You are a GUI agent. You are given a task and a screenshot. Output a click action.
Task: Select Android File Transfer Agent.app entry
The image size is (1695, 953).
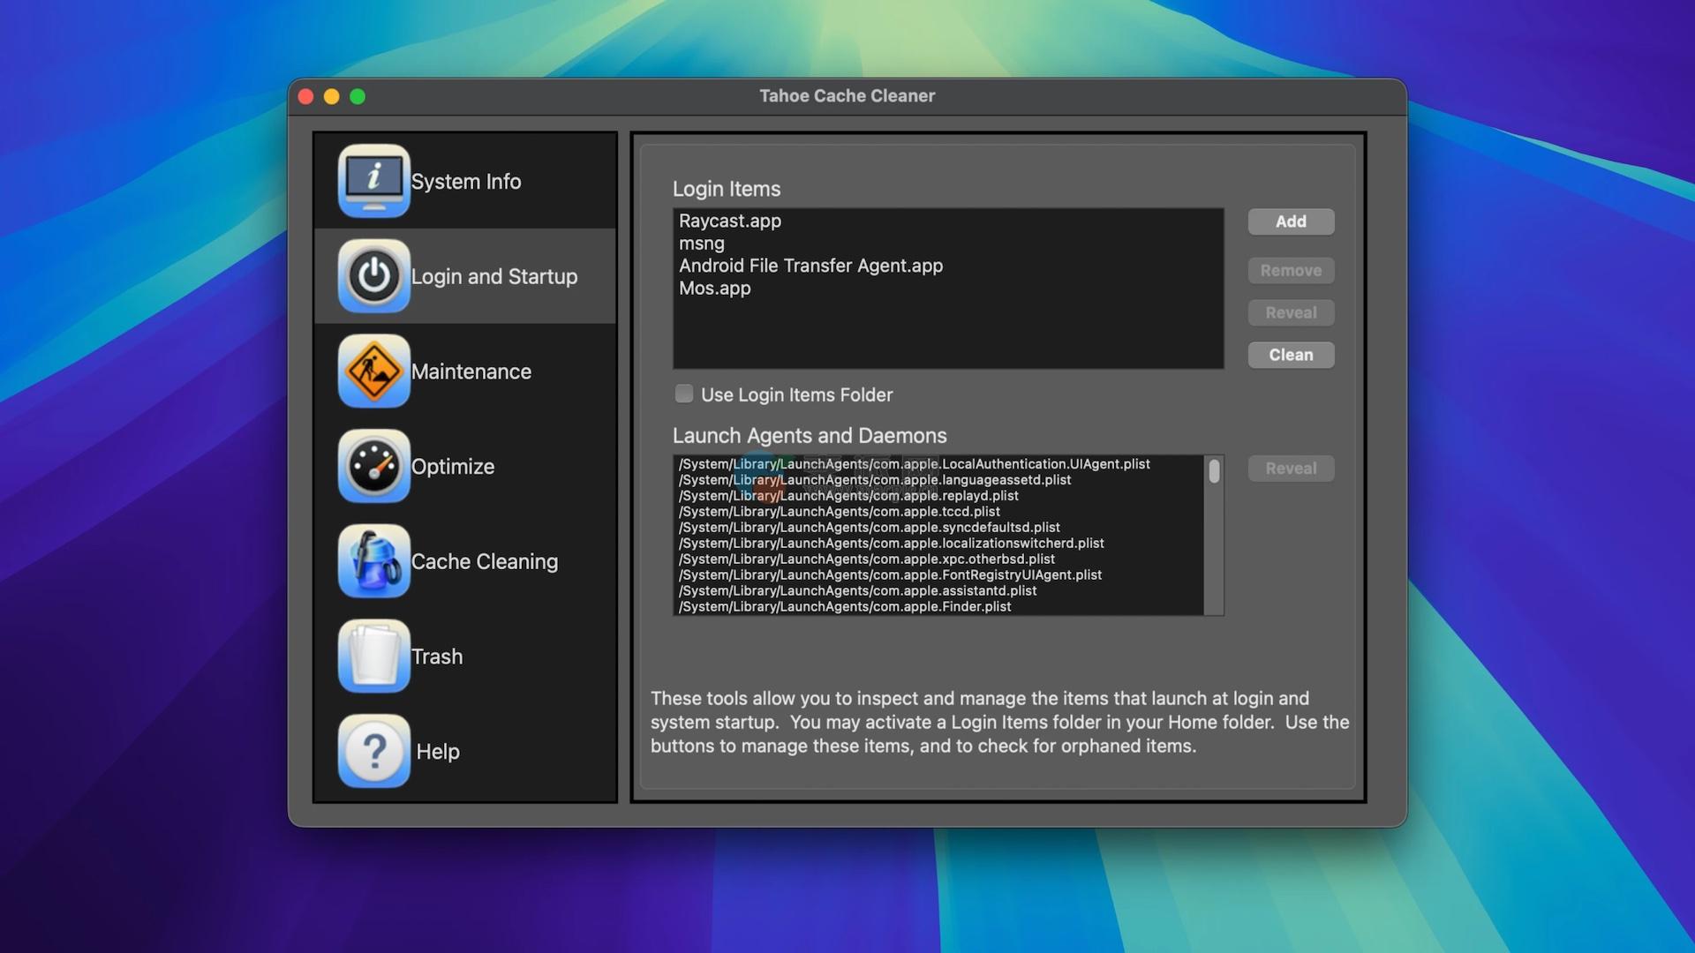pyautogui.click(x=810, y=266)
